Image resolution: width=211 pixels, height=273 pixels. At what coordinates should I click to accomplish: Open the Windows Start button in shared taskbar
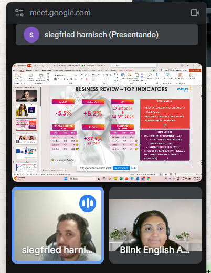(66, 178)
